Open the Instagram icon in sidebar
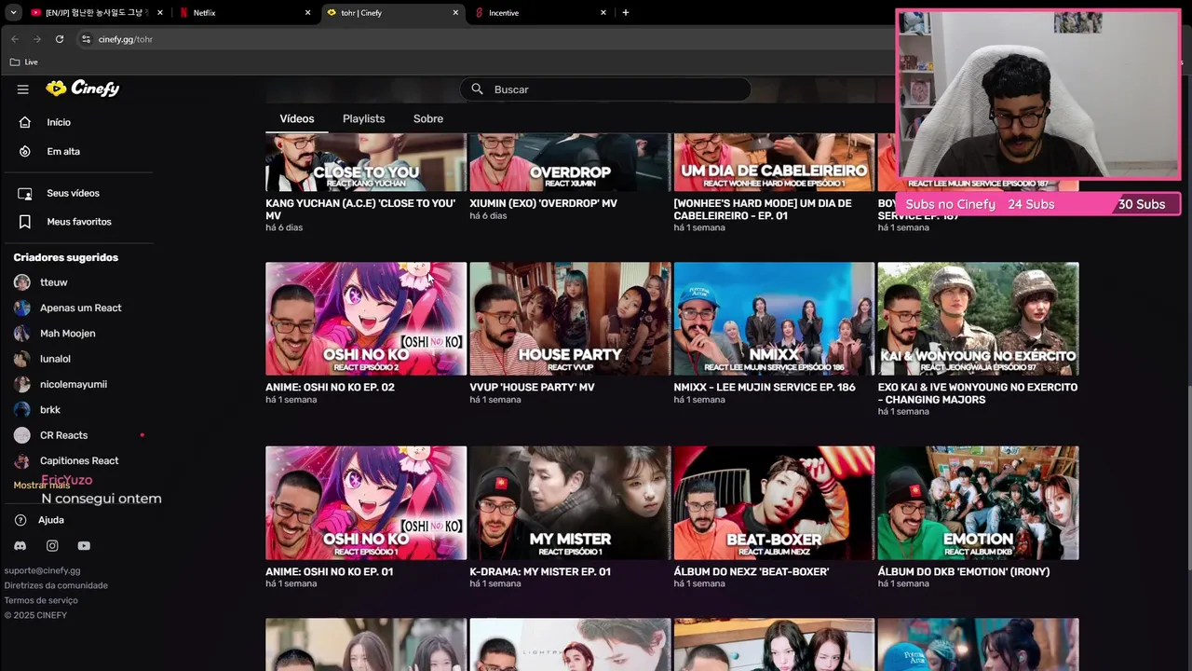 click(x=52, y=546)
